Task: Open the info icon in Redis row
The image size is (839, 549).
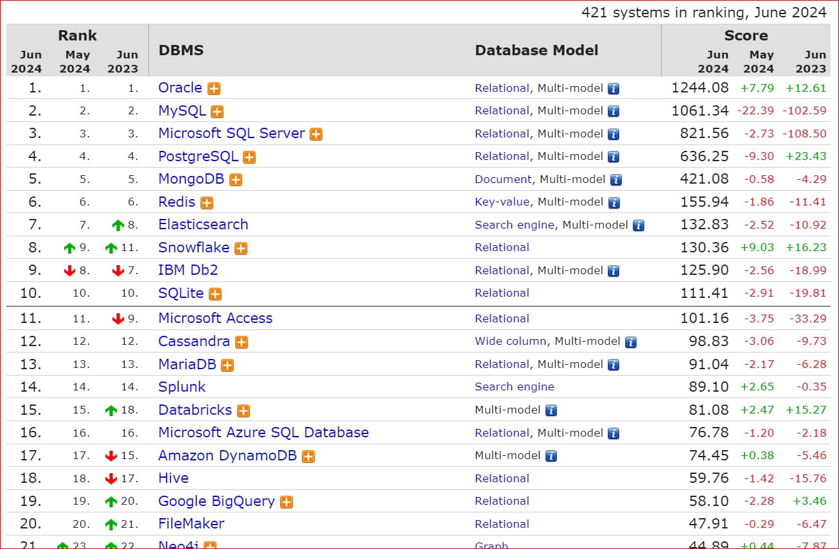Action: coord(614,202)
